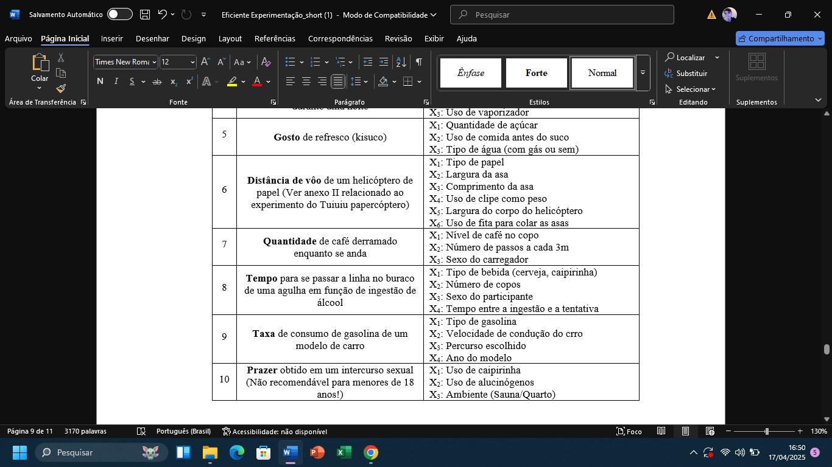The width and height of the screenshot is (832, 467).
Task: Click the zoom slider handle
Action: 766,431
